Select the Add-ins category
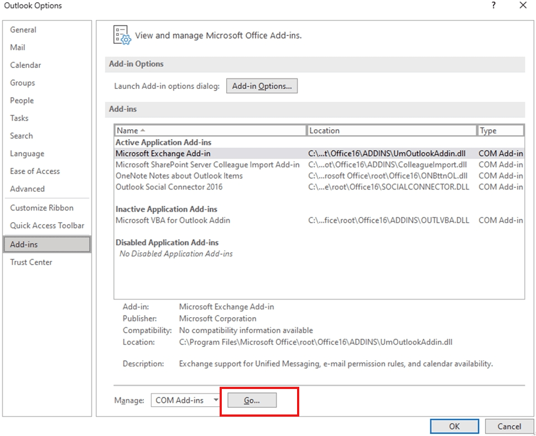536x436 pixels. tap(47, 244)
